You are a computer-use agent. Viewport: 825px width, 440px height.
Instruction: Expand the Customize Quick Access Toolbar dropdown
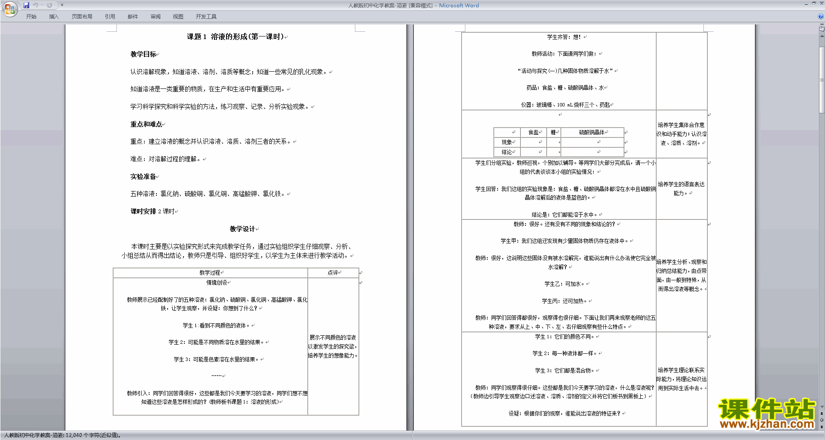coord(62,5)
